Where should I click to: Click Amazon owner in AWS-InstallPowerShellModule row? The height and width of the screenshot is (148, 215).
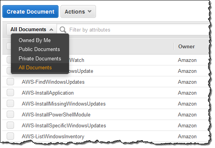(x=187, y=115)
